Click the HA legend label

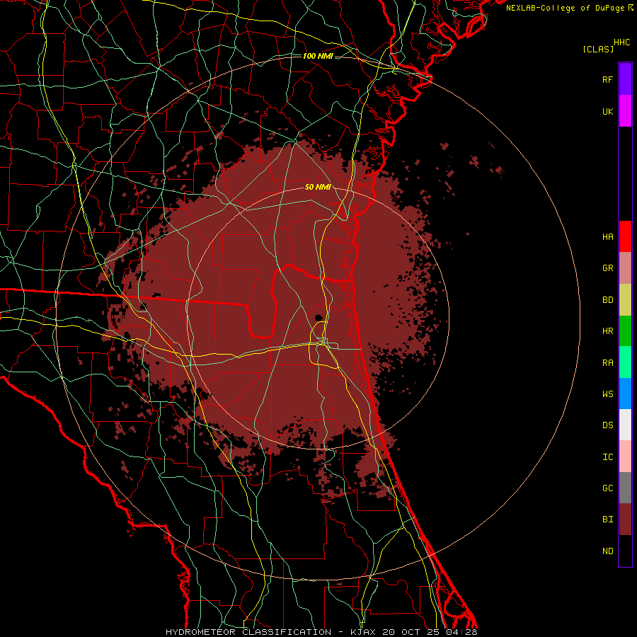click(x=607, y=237)
